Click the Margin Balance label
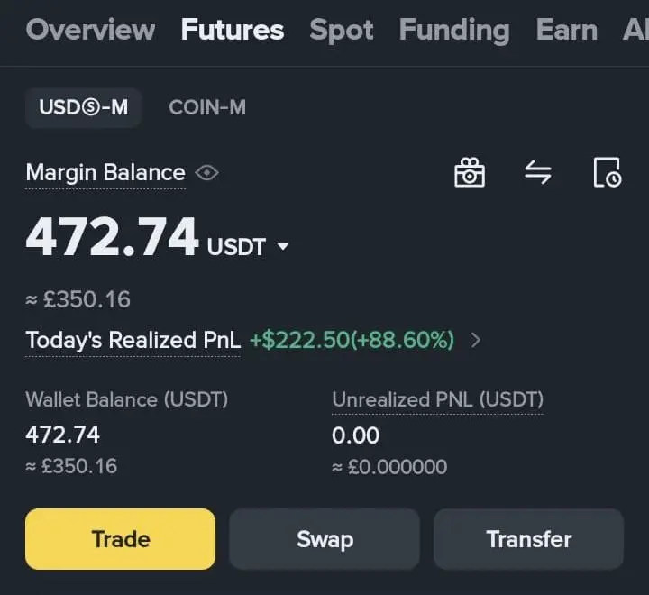The image size is (649, 595). click(x=105, y=173)
